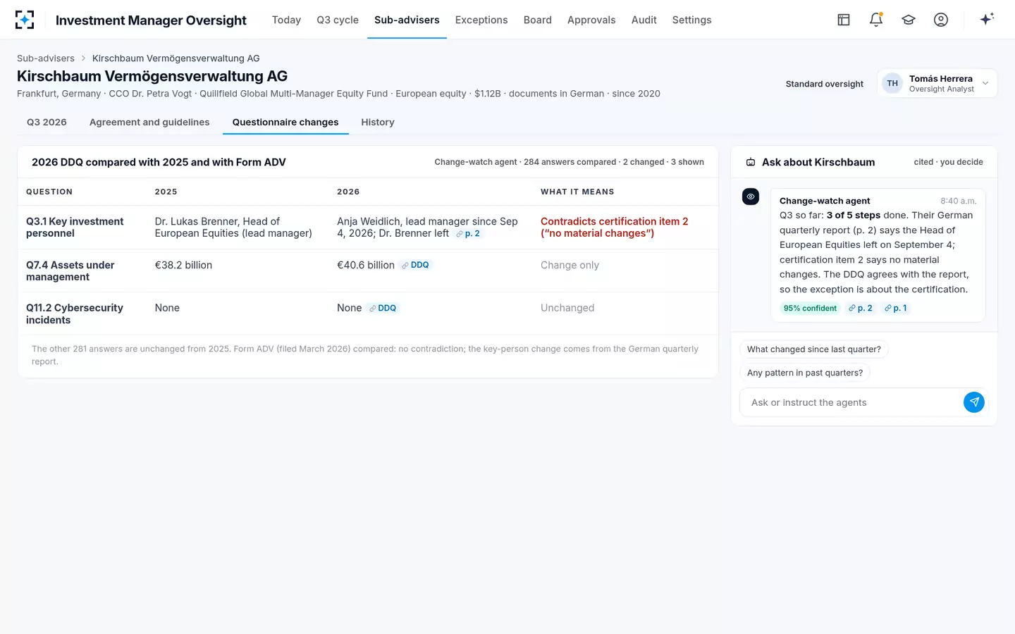
Task: Open the Q3 cycle menu
Action: tap(338, 20)
